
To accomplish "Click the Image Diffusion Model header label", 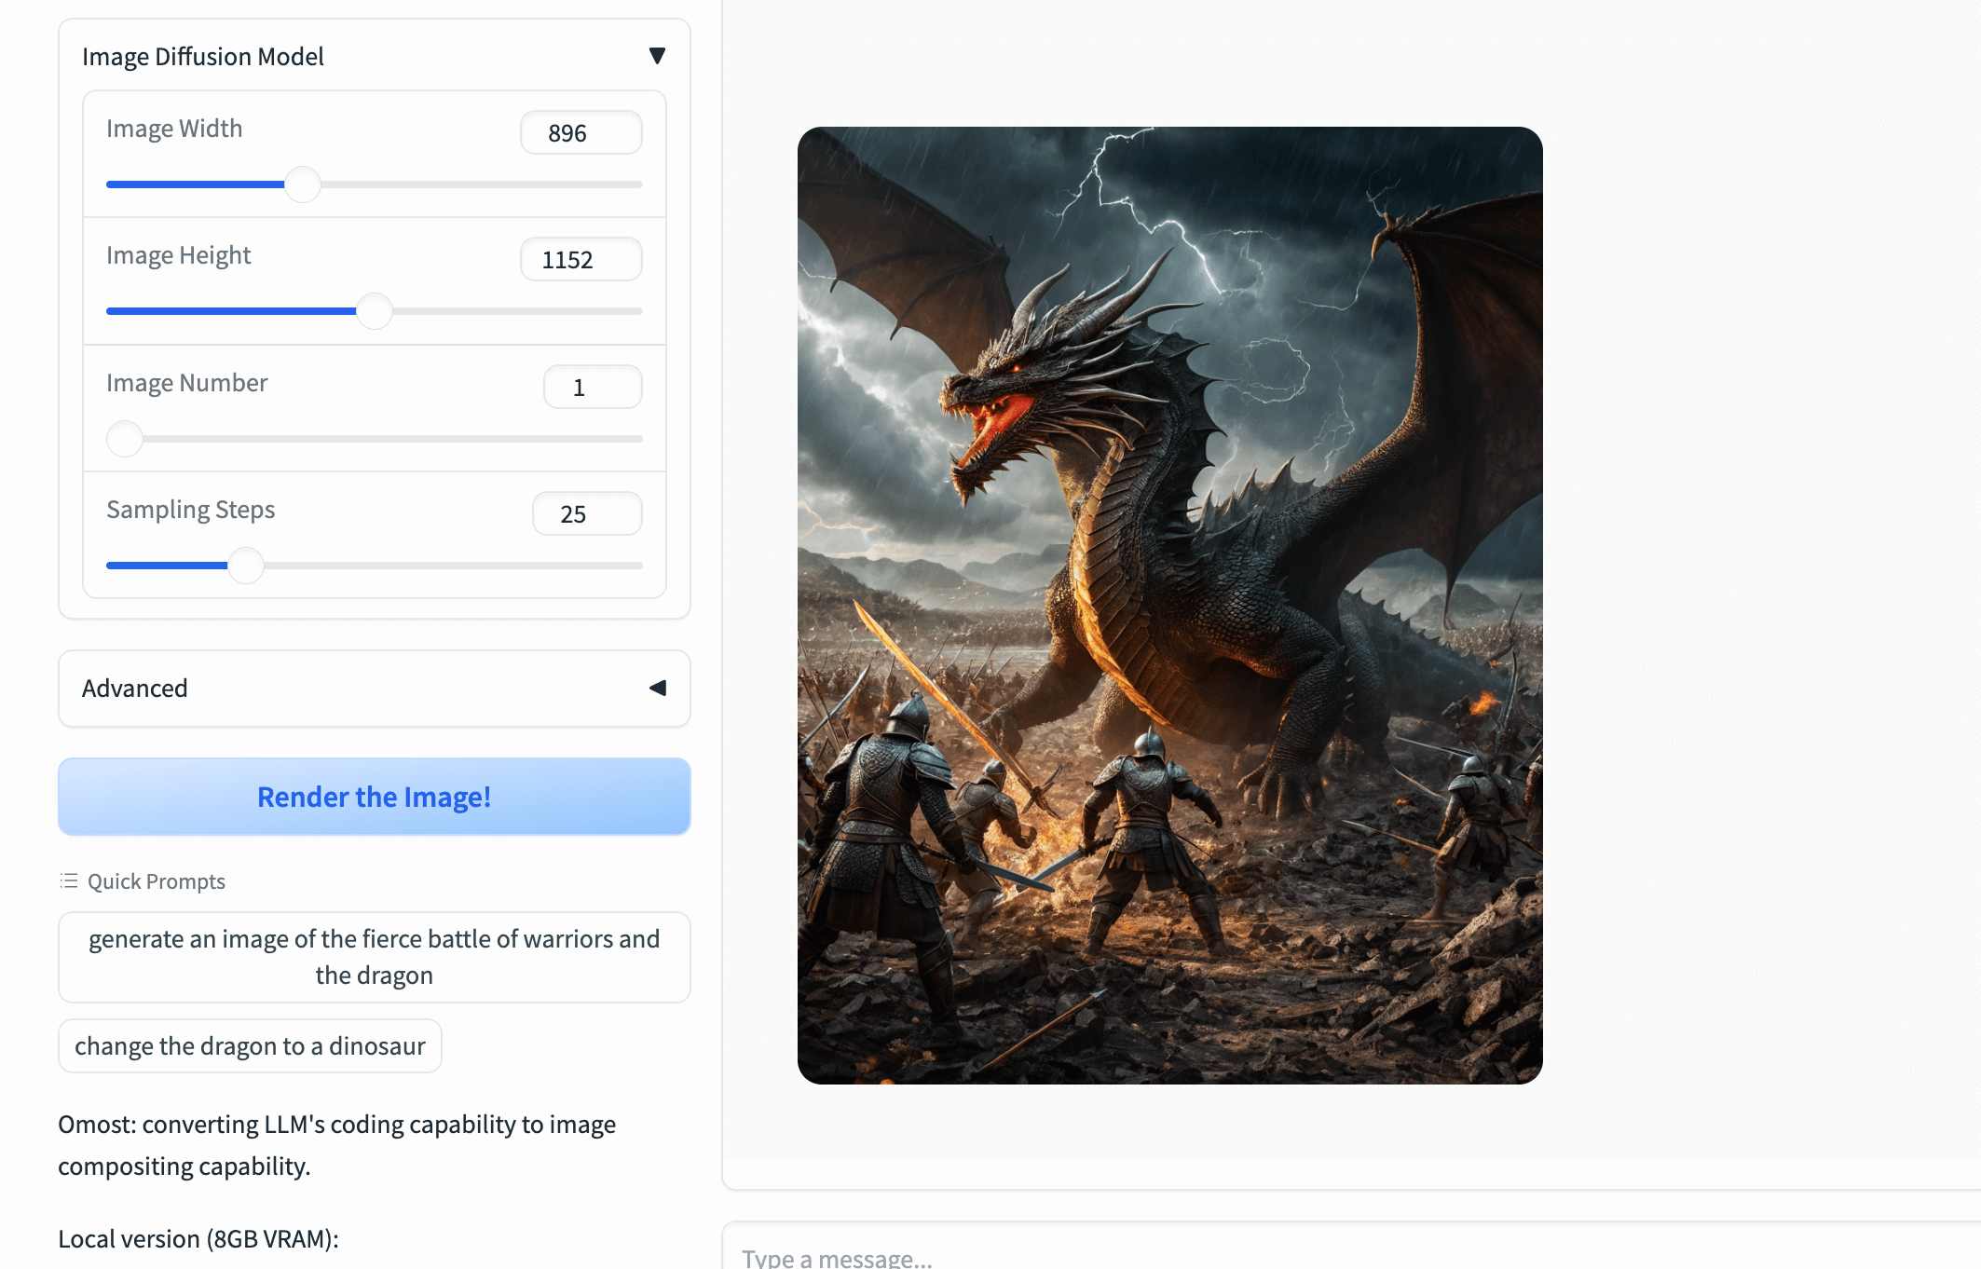I will (x=203, y=57).
